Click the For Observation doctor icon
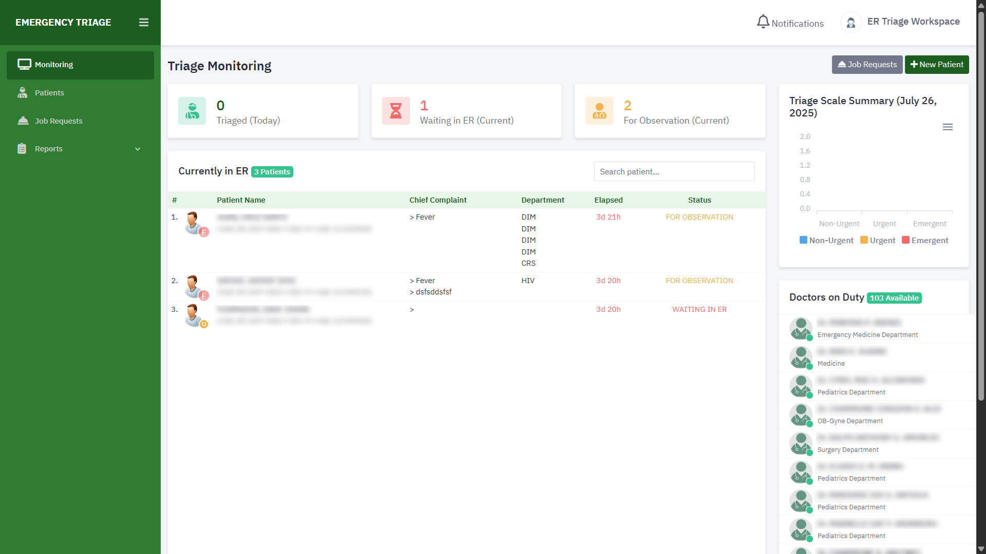 pyautogui.click(x=599, y=111)
